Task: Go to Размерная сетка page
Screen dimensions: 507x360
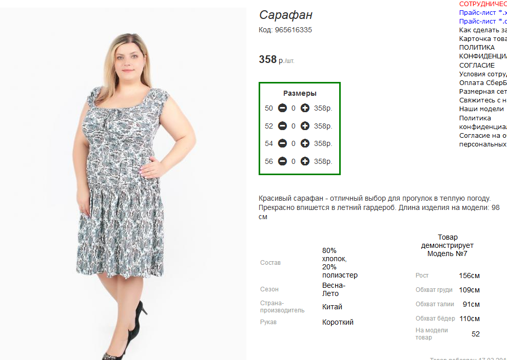Action: [483, 92]
